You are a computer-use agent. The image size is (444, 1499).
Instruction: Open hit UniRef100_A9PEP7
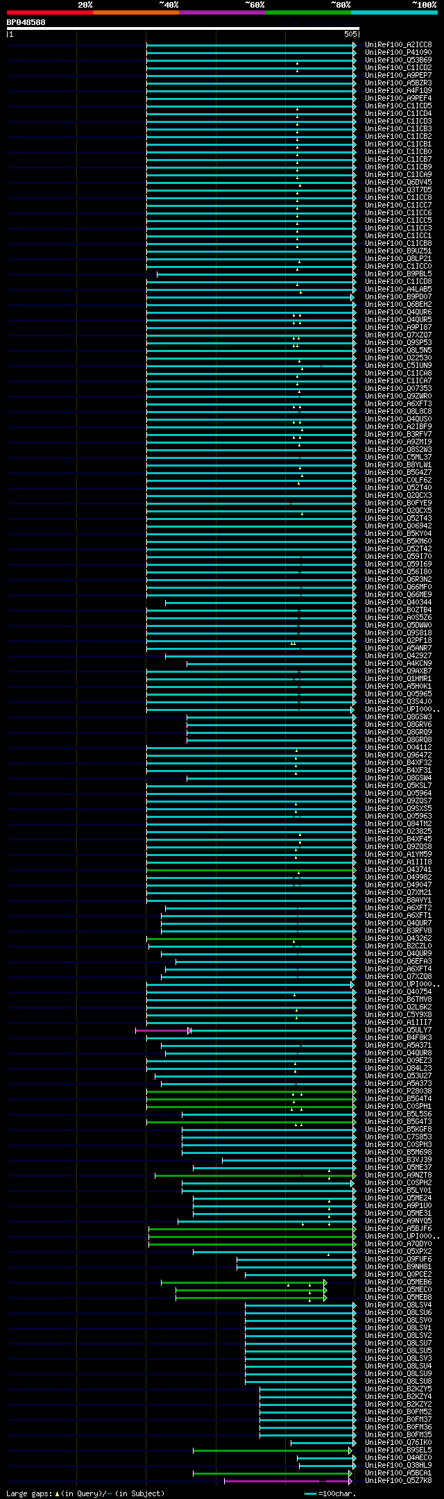pyautogui.click(x=398, y=75)
